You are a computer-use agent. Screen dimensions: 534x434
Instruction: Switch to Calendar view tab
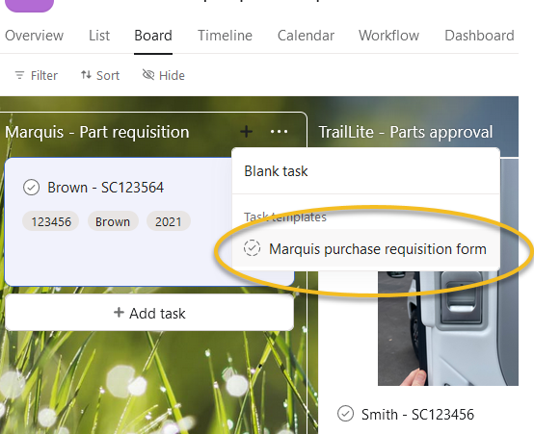point(306,36)
